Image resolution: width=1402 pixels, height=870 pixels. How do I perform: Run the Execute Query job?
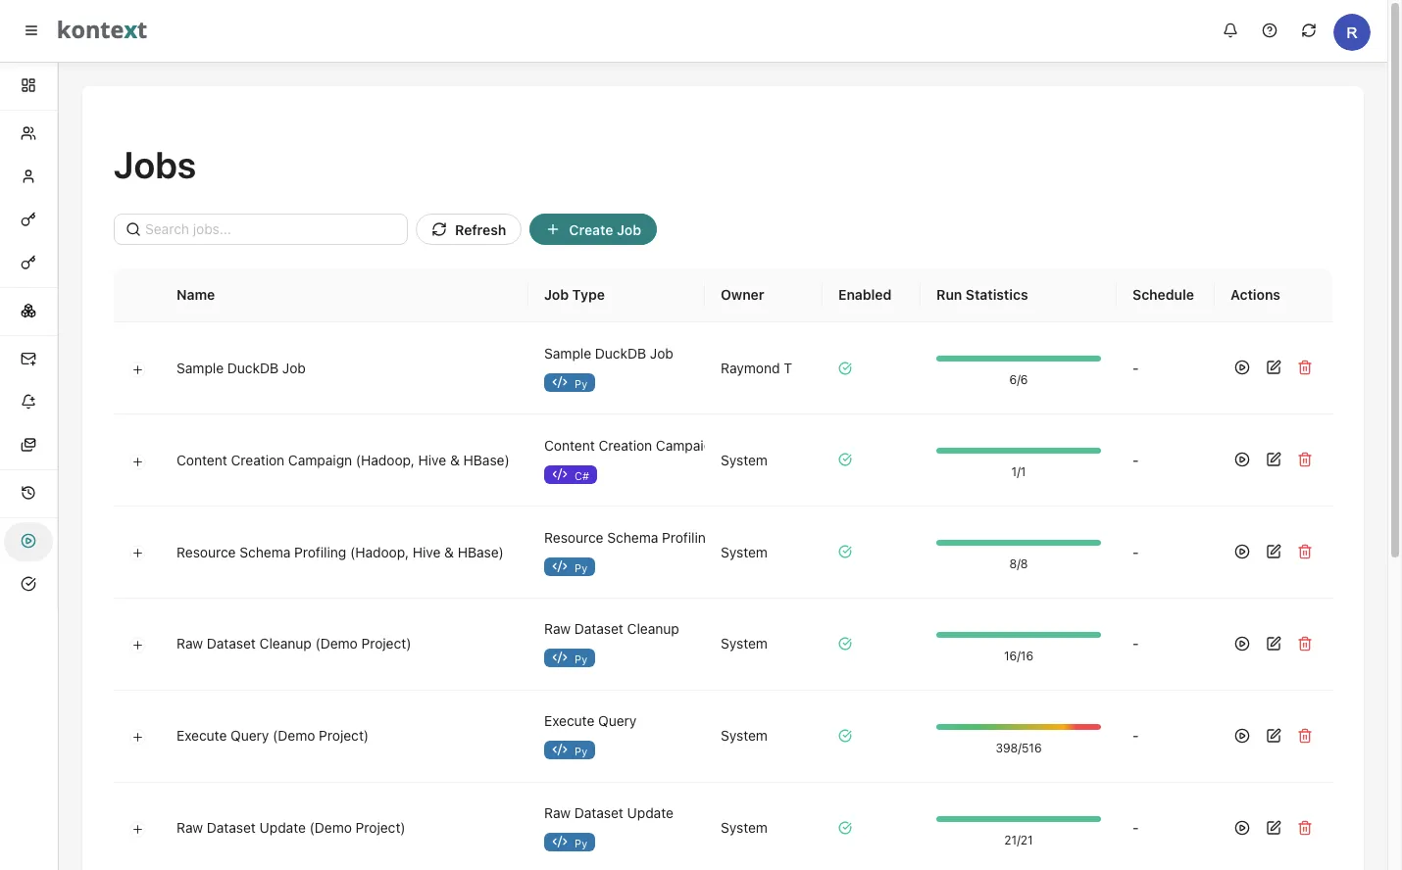coord(1241,736)
